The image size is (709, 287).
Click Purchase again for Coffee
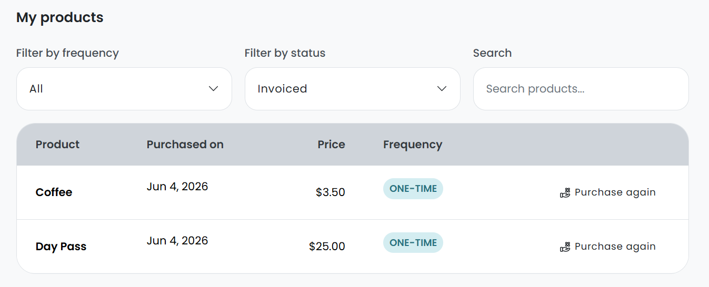pos(608,192)
